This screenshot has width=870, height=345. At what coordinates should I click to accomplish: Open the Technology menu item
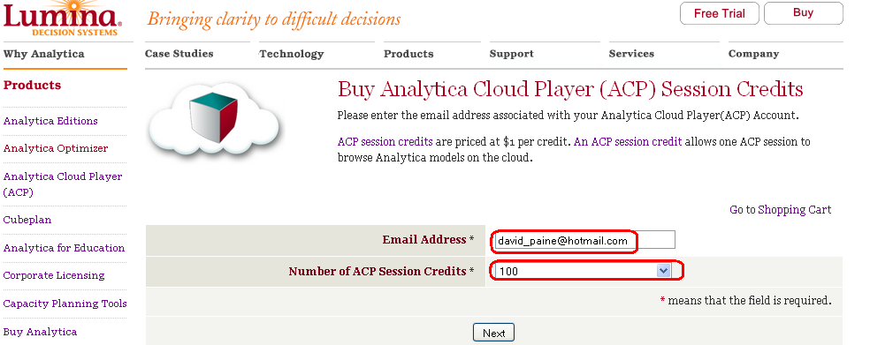(291, 55)
